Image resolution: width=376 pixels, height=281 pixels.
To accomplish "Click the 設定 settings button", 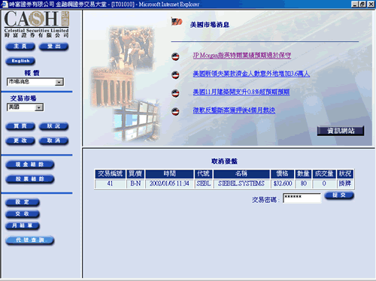I will click(23, 202).
